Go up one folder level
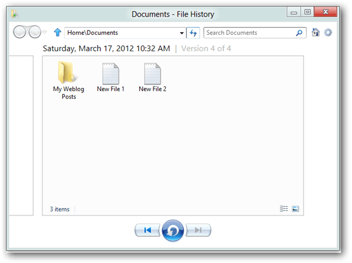The width and height of the screenshot is (352, 263). point(57,33)
